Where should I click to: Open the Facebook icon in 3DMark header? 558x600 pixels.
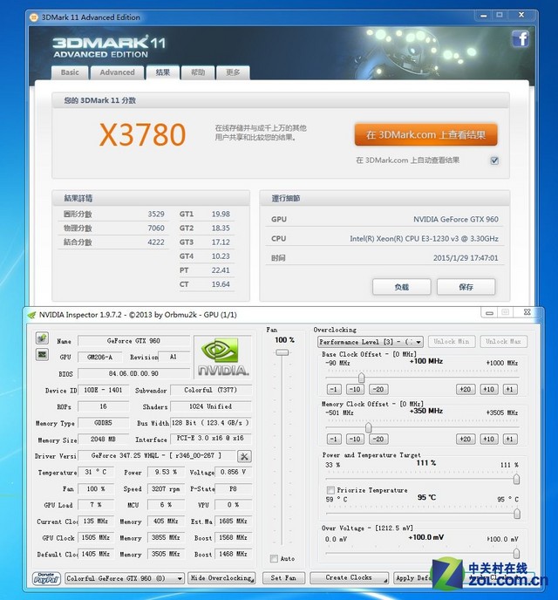pyautogui.click(x=521, y=38)
